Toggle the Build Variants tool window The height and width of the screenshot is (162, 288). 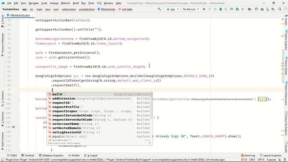tap(2, 140)
